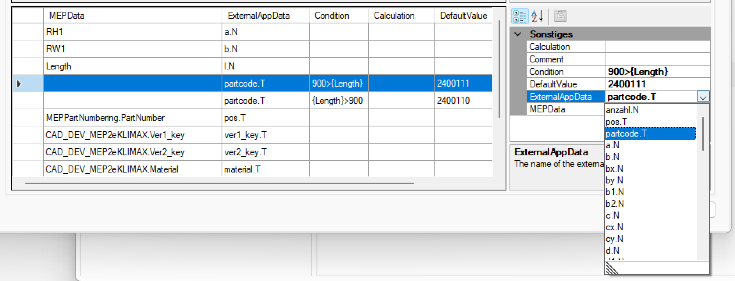Sort properties alphabetically
The image size is (735, 281).
click(x=537, y=16)
